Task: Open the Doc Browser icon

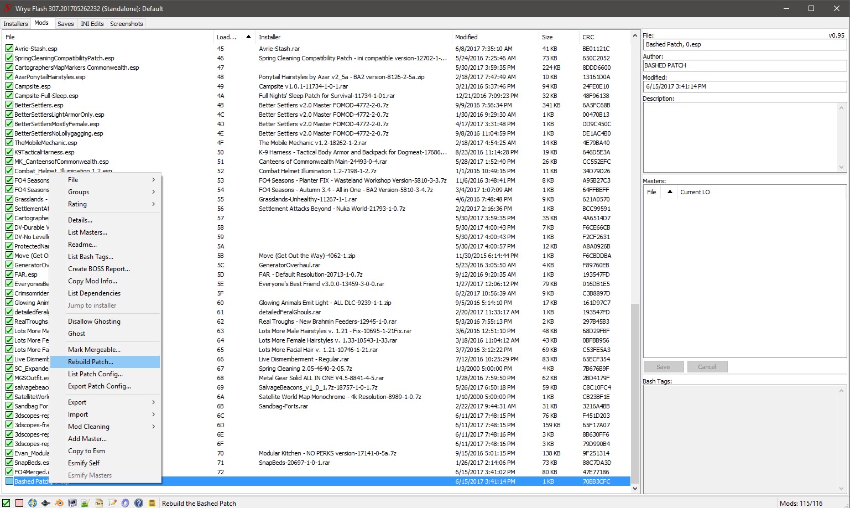Action: (99, 503)
